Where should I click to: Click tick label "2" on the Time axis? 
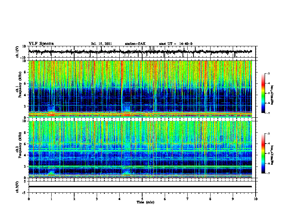(x=74, y=199)
